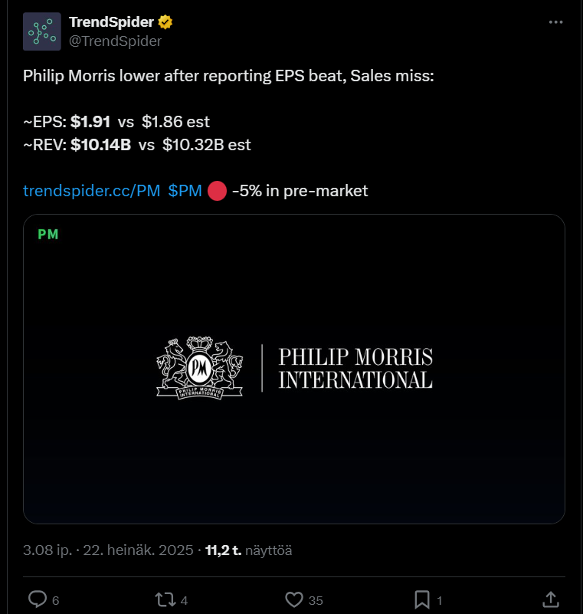Like the post with heart icon

click(295, 599)
